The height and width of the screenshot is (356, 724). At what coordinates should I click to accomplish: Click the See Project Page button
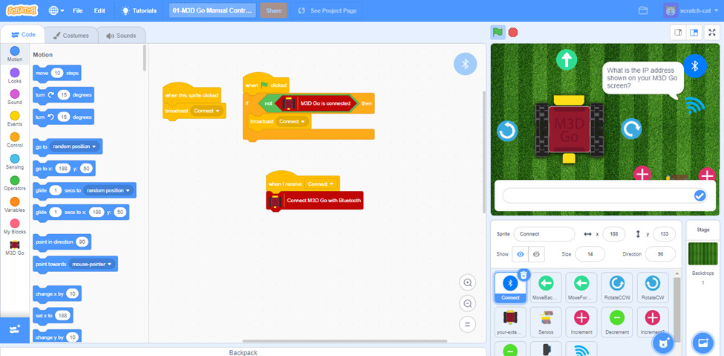point(327,10)
